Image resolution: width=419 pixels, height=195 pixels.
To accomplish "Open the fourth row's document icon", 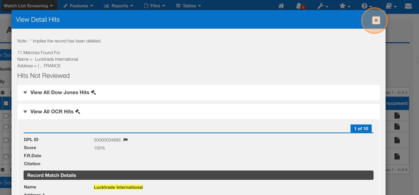I will [x=397, y=156].
